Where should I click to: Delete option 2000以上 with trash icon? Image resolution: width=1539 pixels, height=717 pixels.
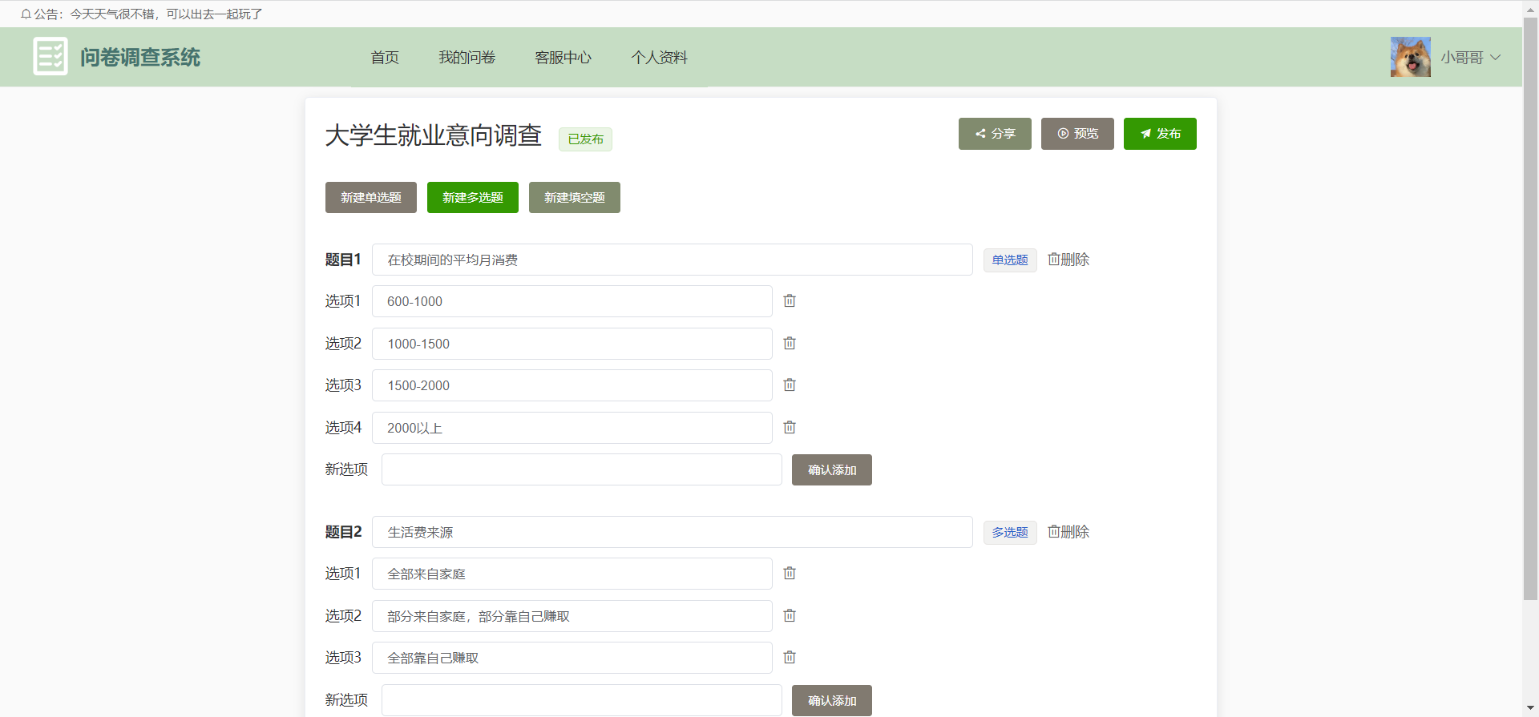[x=790, y=427]
